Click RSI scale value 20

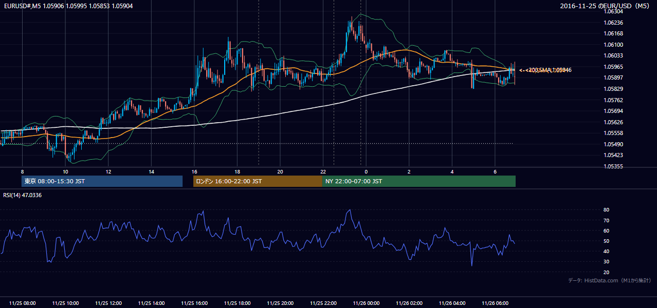(x=607, y=272)
